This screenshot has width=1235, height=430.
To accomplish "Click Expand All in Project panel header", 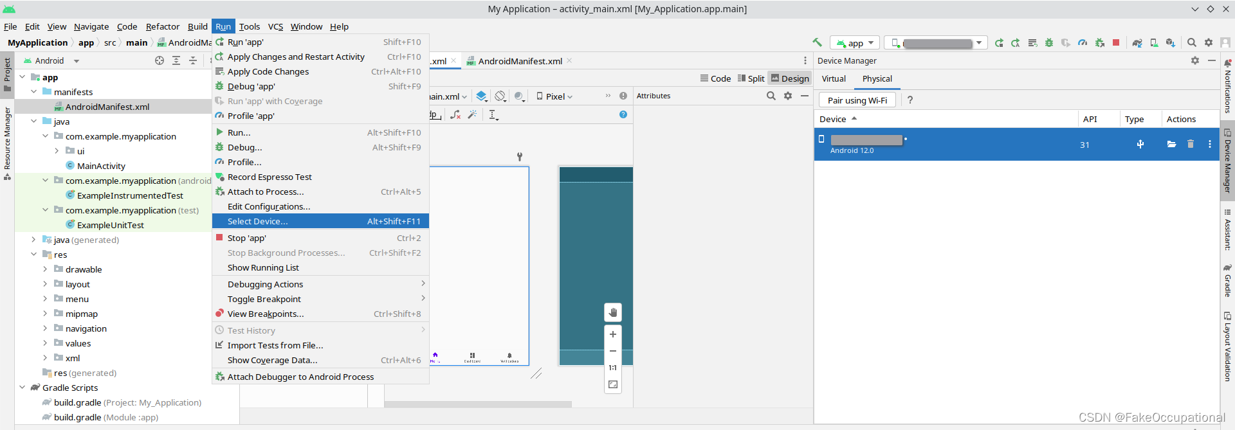I will pos(176,60).
